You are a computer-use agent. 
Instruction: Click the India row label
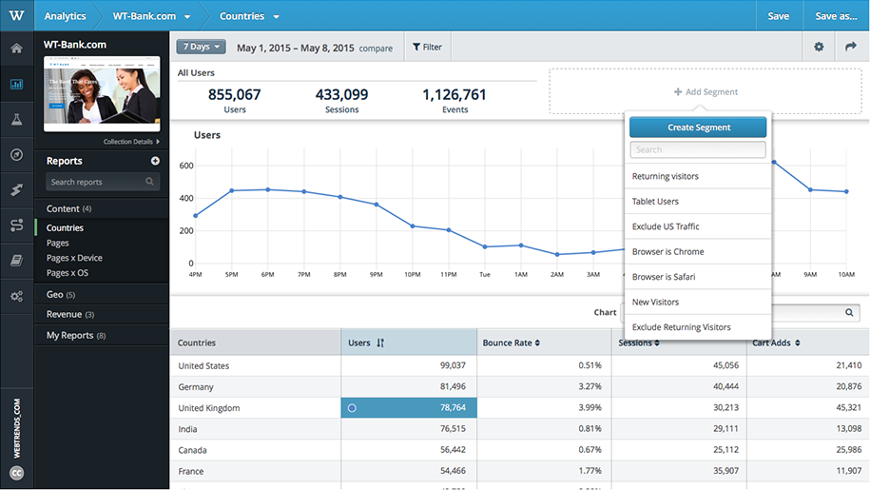pyautogui.click(x=187, y=429)
